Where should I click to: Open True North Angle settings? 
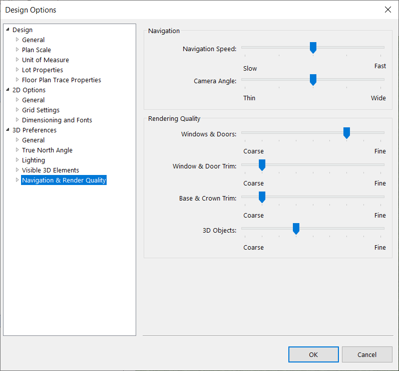(48, 150)
